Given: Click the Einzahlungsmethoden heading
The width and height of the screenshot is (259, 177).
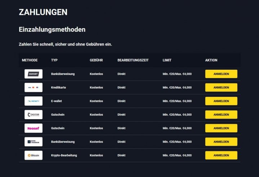Looking at the screenshot, I should coord(52,30).
